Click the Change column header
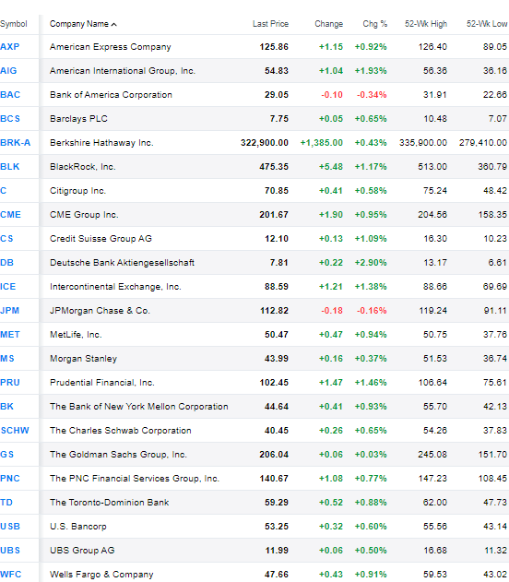This screenshot has height=582, width=509. [328, 24]
